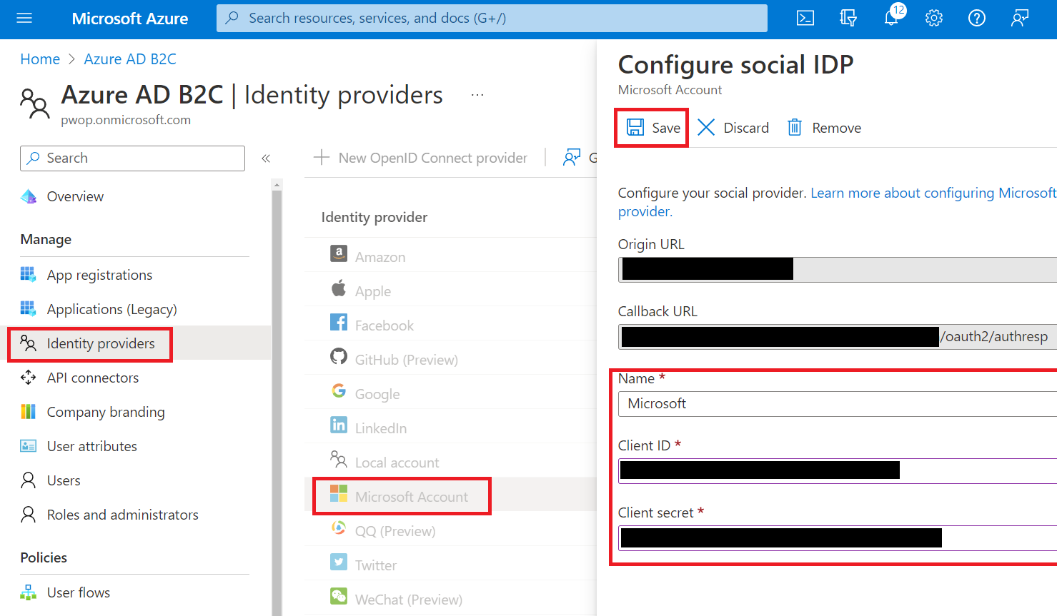
Task: Open Overview in sidebar
Action: point(75,196)
